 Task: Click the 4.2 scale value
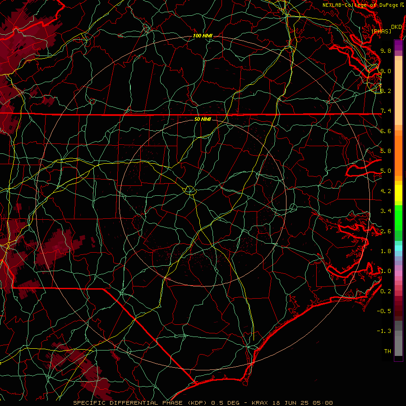386,191
